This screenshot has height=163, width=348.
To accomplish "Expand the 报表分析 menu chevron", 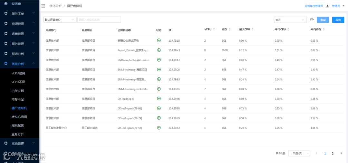I will click(34, 53).
